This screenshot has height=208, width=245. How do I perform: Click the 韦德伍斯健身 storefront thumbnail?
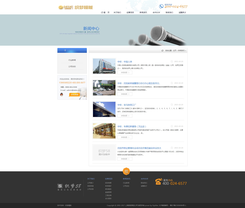[x=104, y=131]
